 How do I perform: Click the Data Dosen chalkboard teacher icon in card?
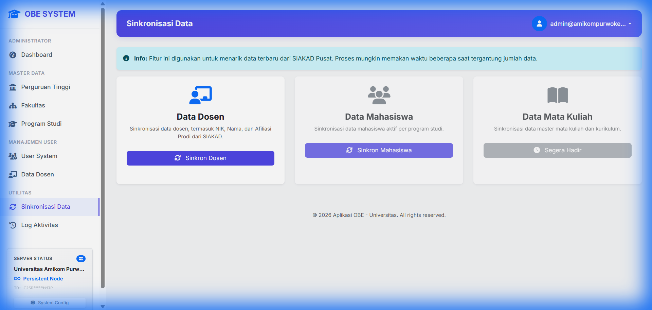(x=200, y=95)
